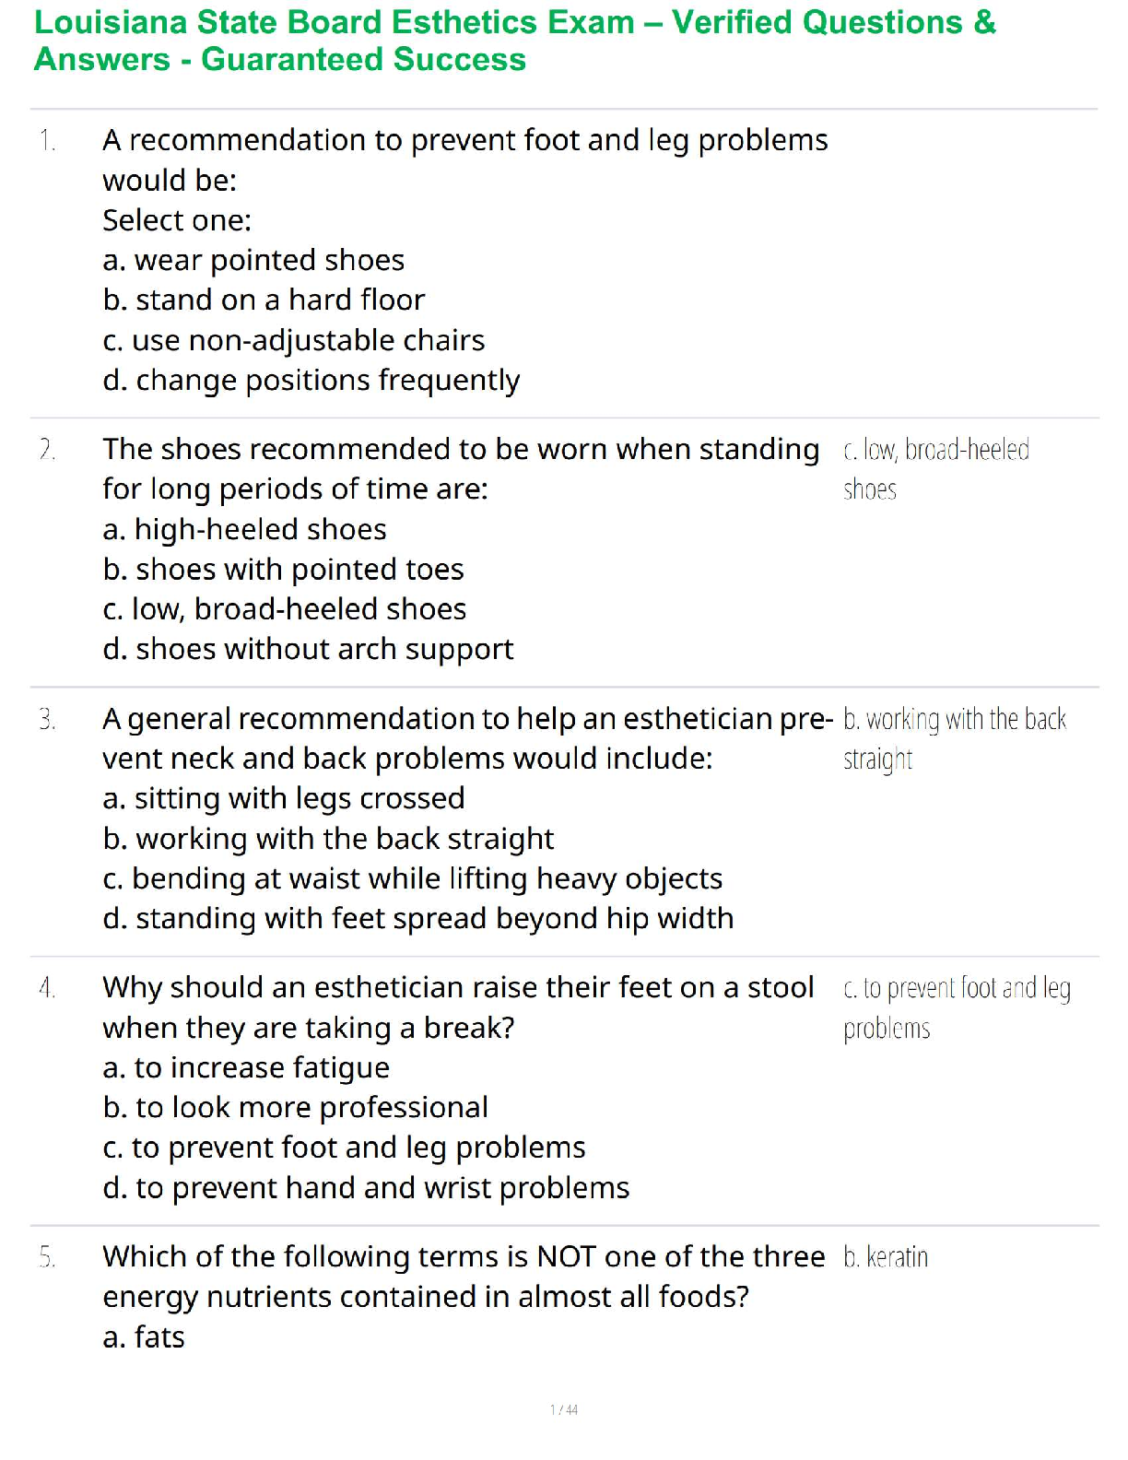Click option 'd. shoes without arch support'

point(308,650)
